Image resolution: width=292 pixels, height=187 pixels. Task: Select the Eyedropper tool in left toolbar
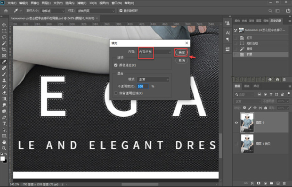(x=4, y=62)
